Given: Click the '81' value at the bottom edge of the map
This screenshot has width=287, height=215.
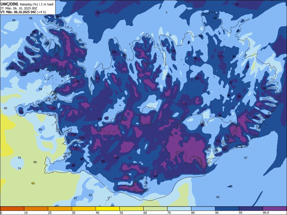Looking at the screenshot, I should [x=113, y=206].
